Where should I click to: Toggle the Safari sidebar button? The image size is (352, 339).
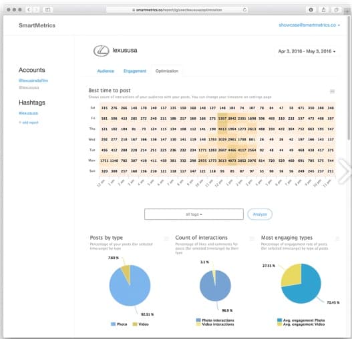pos(48,9)
